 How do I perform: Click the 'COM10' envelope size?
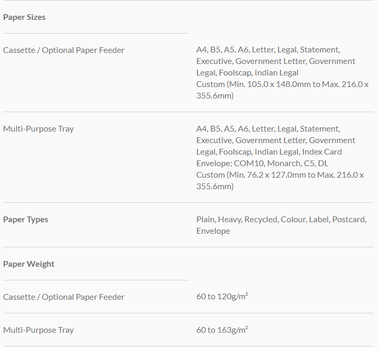(249, 164)
